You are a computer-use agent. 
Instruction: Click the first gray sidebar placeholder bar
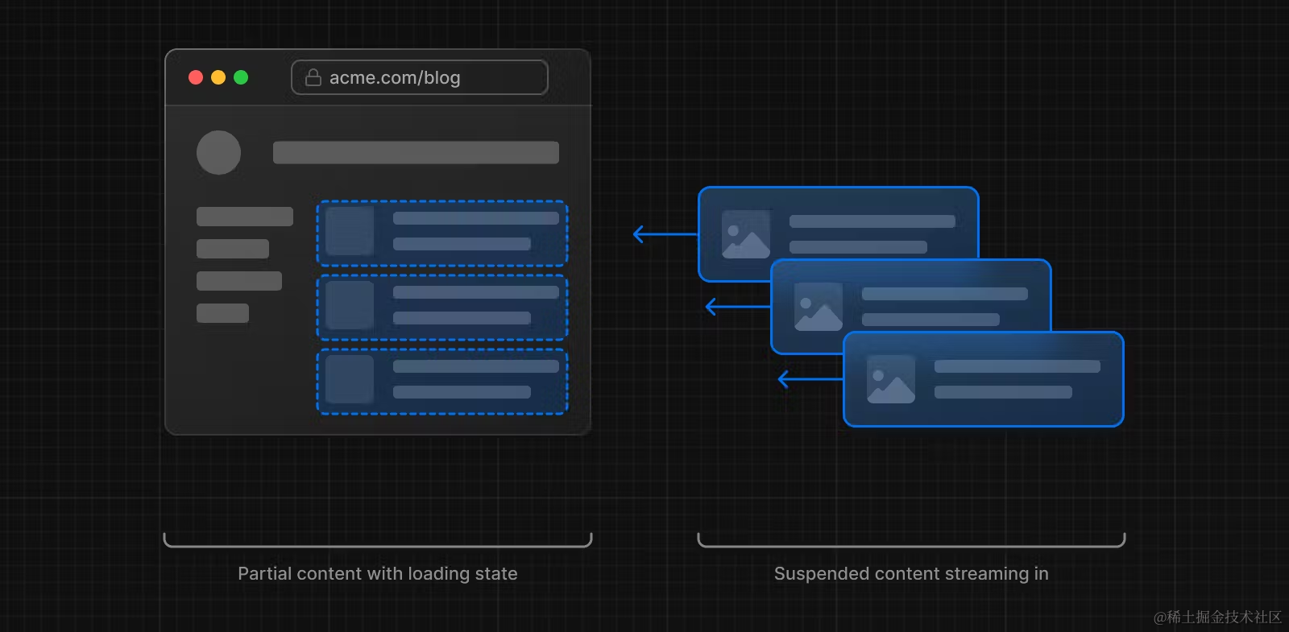(x=245, y=217)
